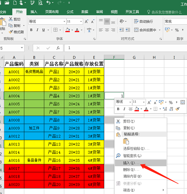Open the number format dropdown 常规
Screen dimensions: 187x194
[x=176, y=21]
